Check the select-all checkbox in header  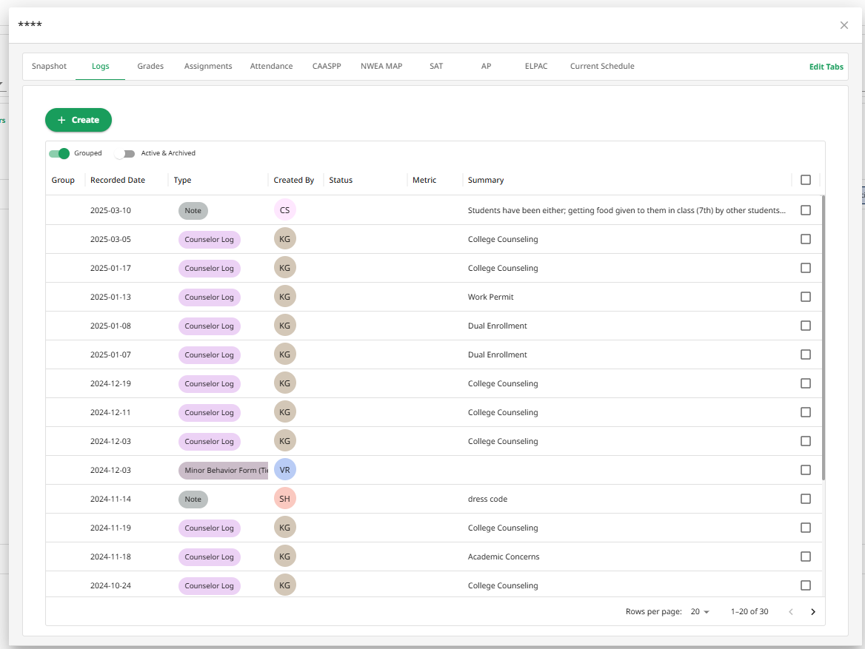pos(806,180)
